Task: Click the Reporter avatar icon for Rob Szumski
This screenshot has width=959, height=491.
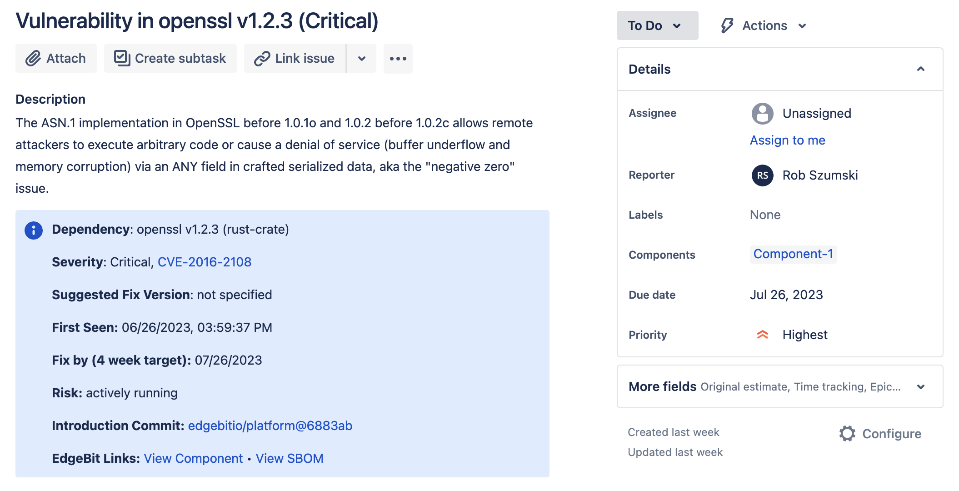Action: [x=760, y=174]
